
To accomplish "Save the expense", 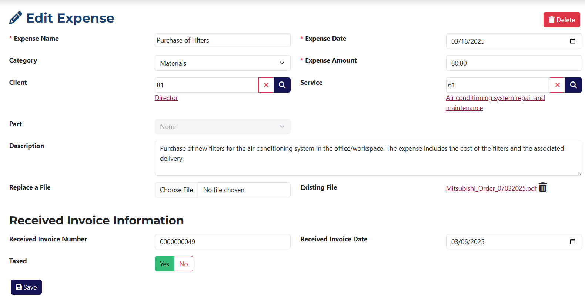I will tap(26, 287).
